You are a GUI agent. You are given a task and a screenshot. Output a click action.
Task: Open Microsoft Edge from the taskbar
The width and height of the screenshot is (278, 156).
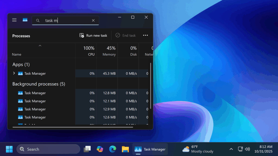point(113,149)
